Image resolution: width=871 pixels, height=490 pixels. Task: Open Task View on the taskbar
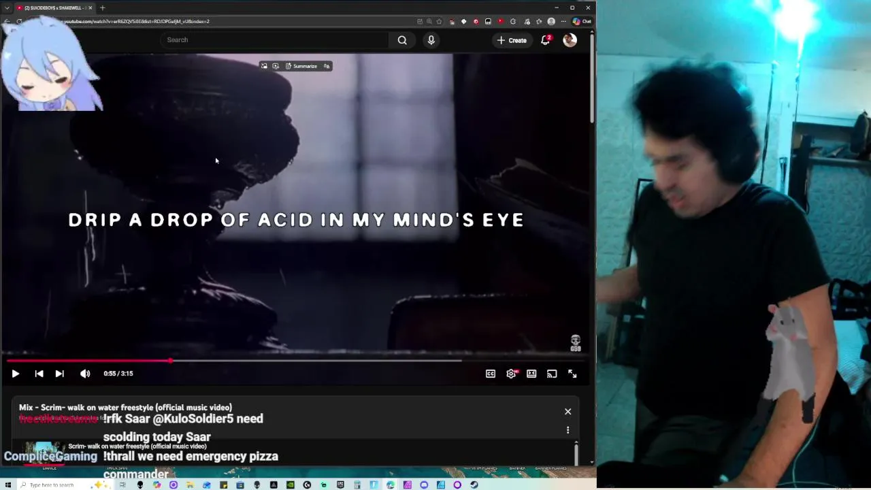tap(122, 485)
